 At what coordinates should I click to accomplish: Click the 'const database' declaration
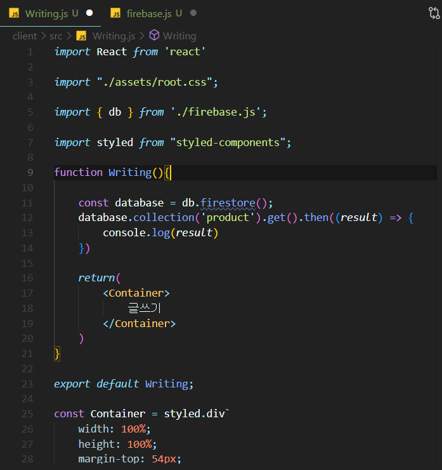click(x=121, y=203)
